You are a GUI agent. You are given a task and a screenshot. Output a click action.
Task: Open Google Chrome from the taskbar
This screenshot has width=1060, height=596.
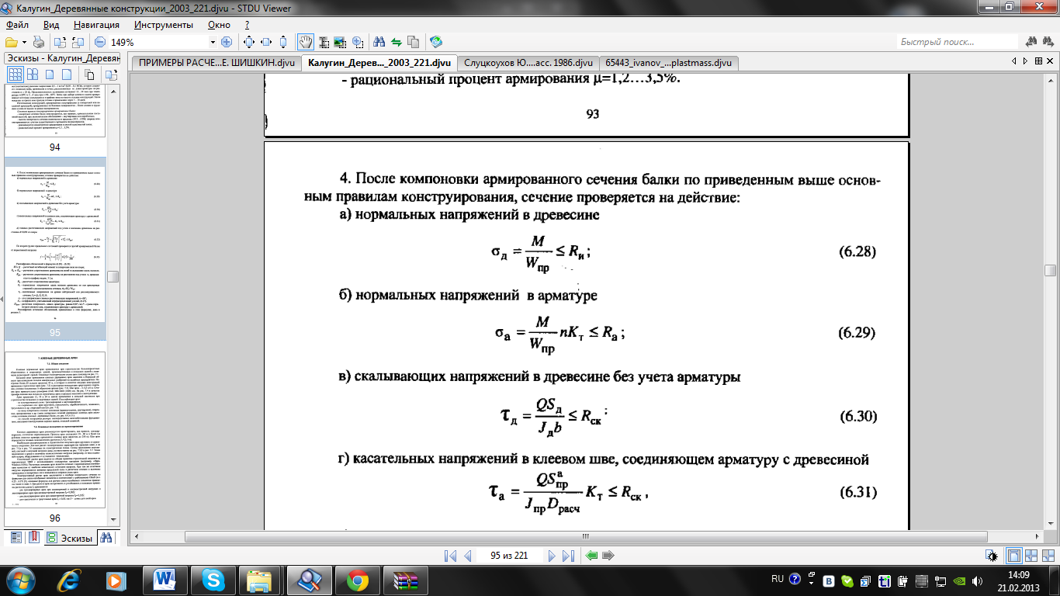pos(358,580)
